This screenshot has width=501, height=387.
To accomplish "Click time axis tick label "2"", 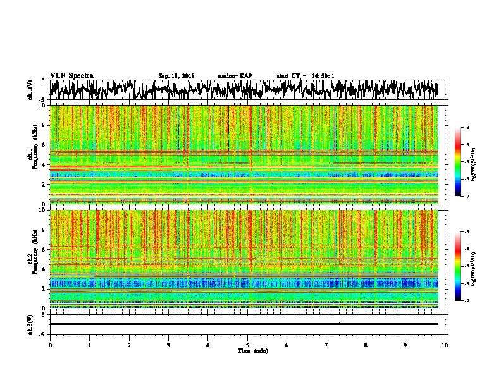I will (129, 345).
